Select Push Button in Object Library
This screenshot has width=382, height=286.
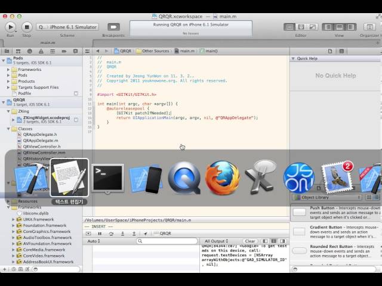[x=336, y=212]
